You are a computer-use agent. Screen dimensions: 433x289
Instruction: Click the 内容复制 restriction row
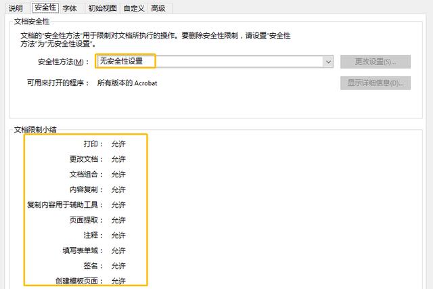(97, 190)
